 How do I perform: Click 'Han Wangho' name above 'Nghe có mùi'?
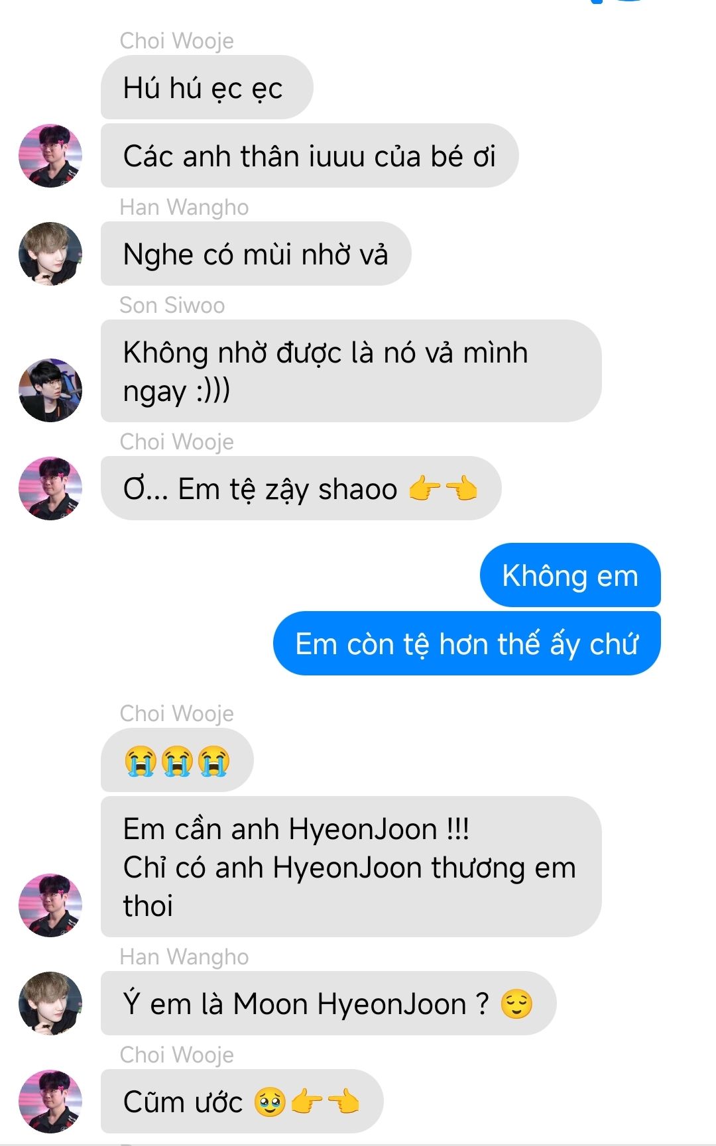(x=184, y=207)
